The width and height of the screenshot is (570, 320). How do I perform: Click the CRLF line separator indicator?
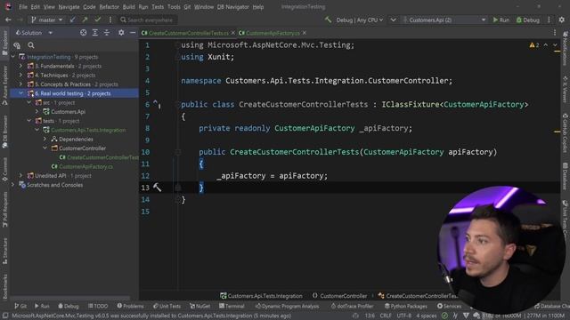[386, 316]
